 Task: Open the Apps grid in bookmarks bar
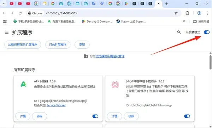pyautogui.click(x=5, y=21)
